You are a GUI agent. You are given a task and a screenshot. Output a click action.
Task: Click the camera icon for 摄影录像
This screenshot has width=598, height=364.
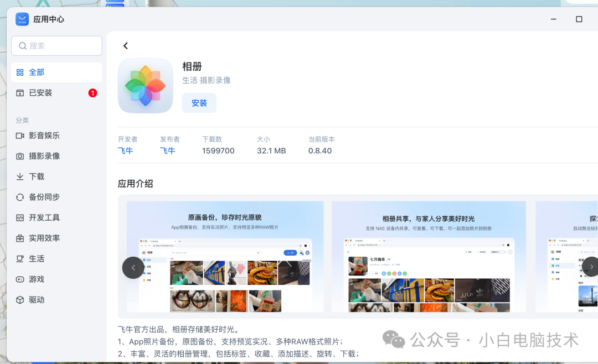[x=20, y=156]
